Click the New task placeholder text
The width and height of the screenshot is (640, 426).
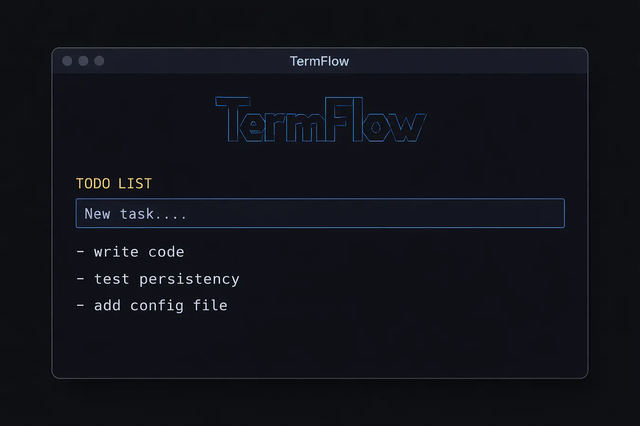pos(135,213)
